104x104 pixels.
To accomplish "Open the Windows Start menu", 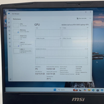I will [x=55, y=90].
